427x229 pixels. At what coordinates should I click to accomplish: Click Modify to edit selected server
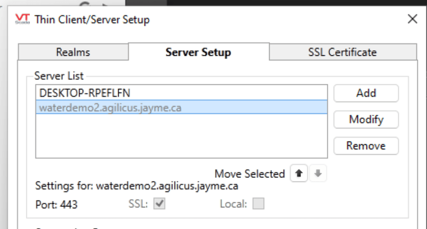366,120
